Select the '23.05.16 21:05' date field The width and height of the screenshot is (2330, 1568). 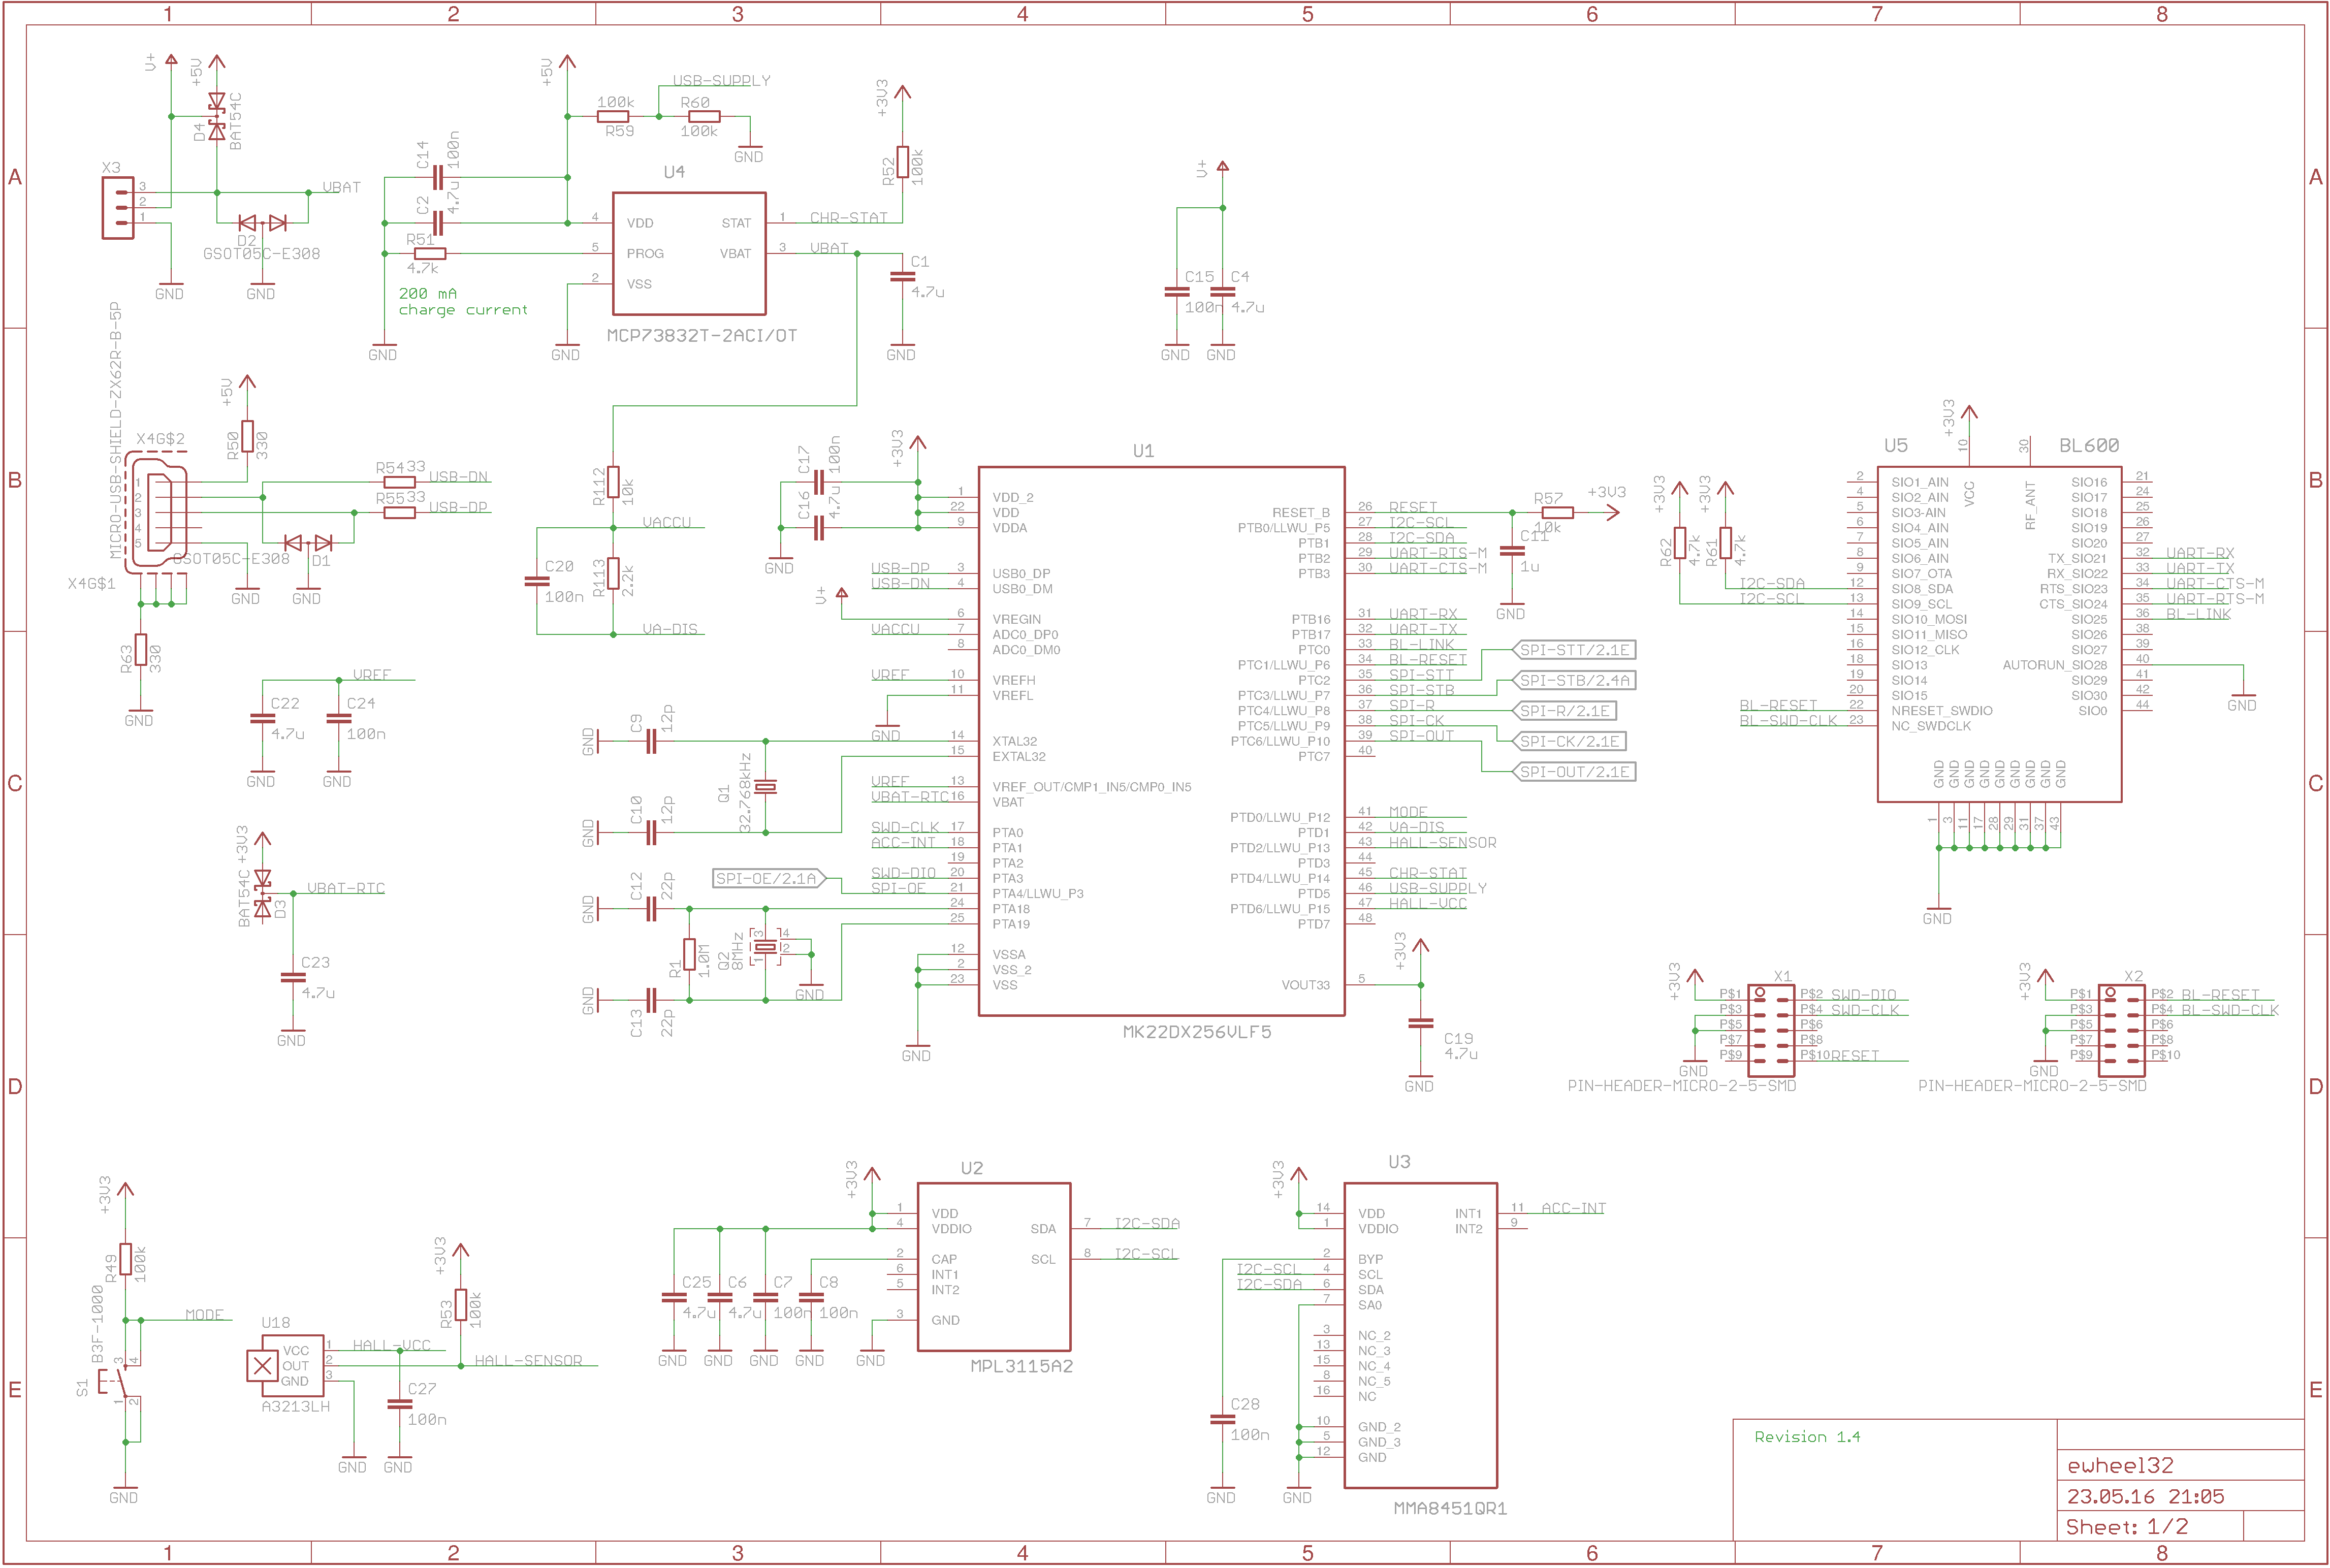[2146, 1497]
